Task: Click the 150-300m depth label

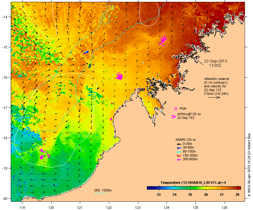Action: 190,155
